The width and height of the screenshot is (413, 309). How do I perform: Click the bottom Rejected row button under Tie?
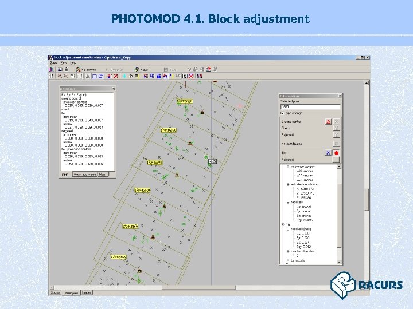[x=336, y=160]
